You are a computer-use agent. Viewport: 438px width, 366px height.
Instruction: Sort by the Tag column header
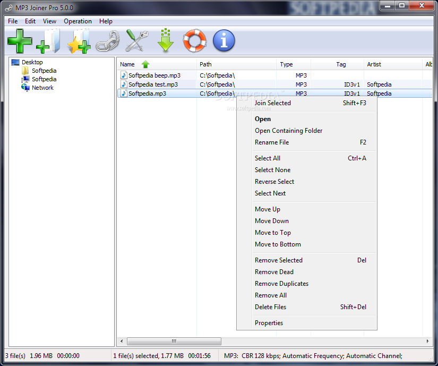pos(338,64)
